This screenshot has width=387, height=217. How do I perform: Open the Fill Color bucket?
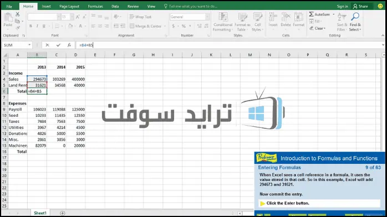(x=70, y=26)
